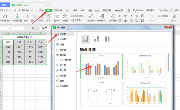Click the 全部图表 all charts icon

91,18
